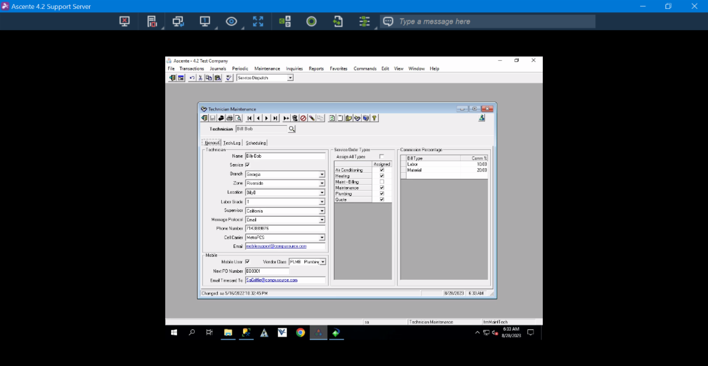Go to the first technician record

pyautogui.click(x=250, y=118)
